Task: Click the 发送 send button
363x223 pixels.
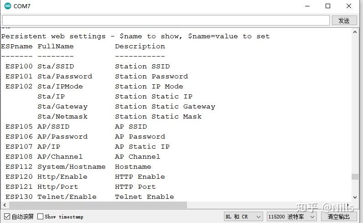Action: point(344,21)
